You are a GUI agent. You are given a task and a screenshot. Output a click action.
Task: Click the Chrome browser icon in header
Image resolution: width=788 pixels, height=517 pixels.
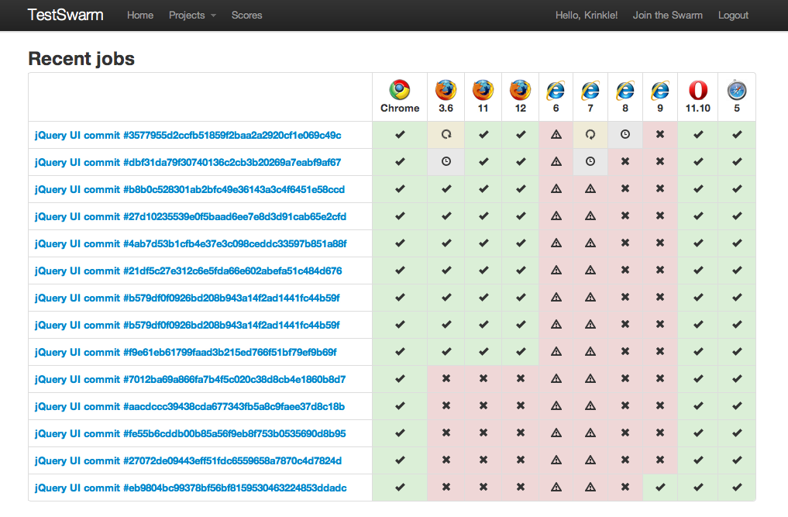[400, 90]
